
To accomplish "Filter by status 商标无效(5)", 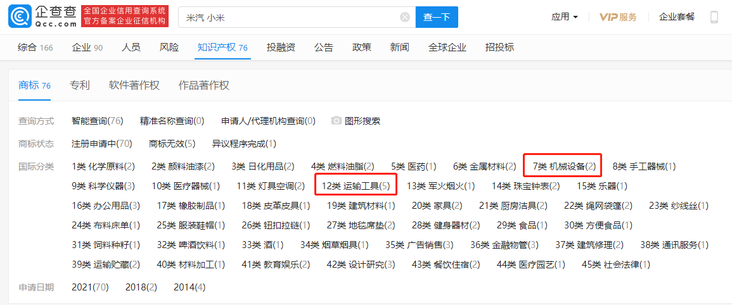I will [x=172, y=144].
